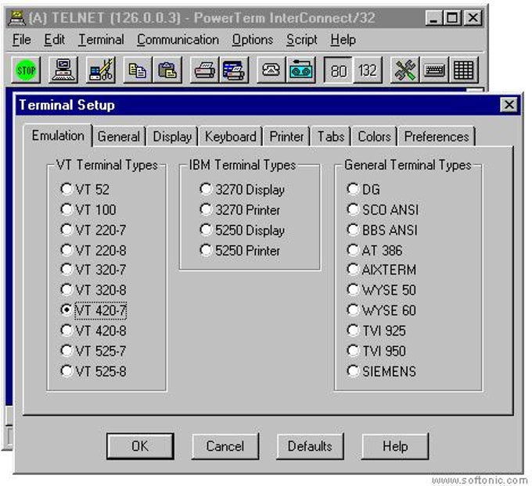The image size is (532, 486).
Task: Click the telephone connect toolbar icon
Action: pyautogui.click(x=271, y=70)
